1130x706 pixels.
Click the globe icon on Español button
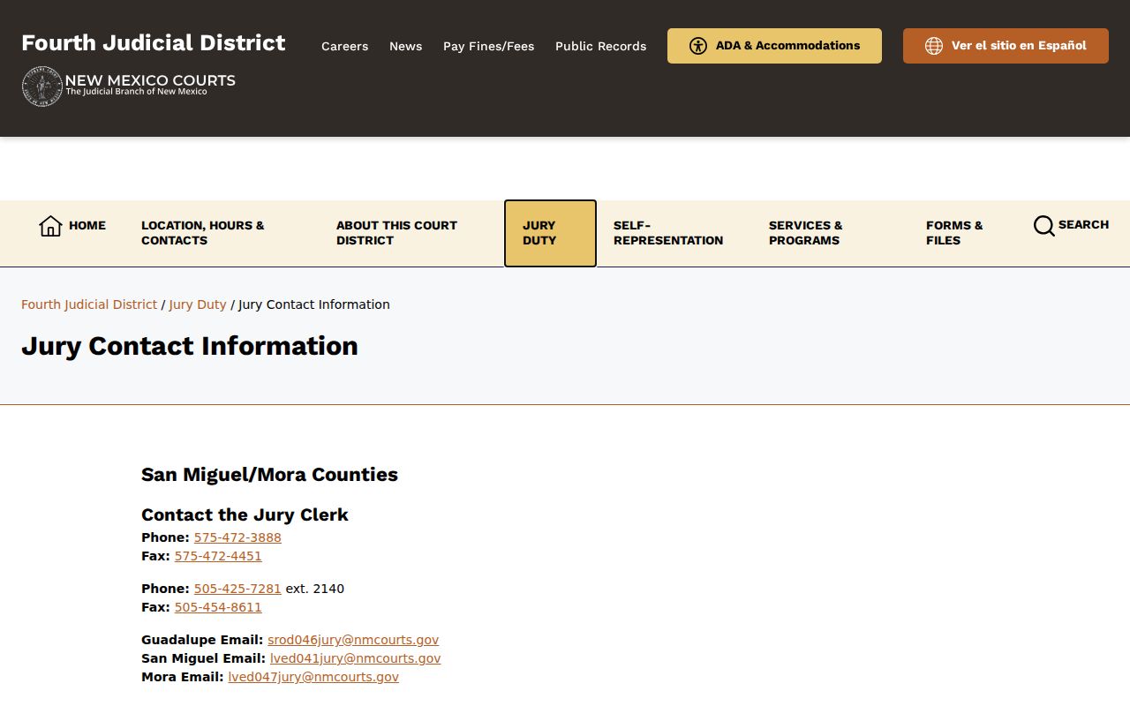pos(934,46)
